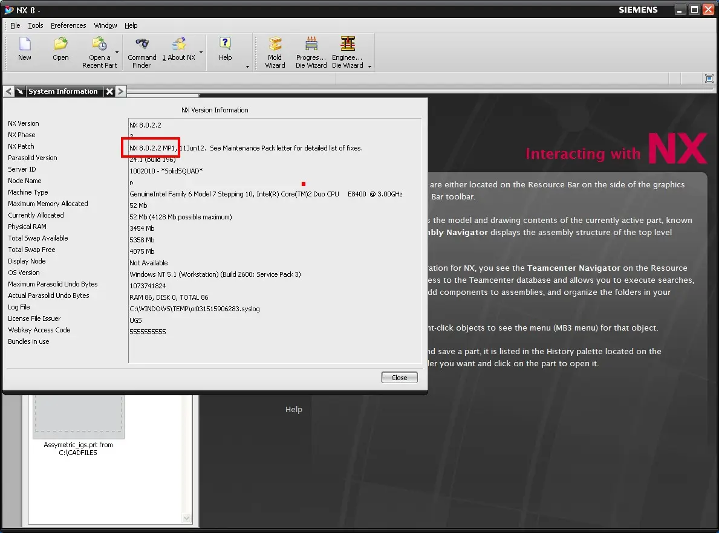
Task: Open the File menu
Action: 15,25
